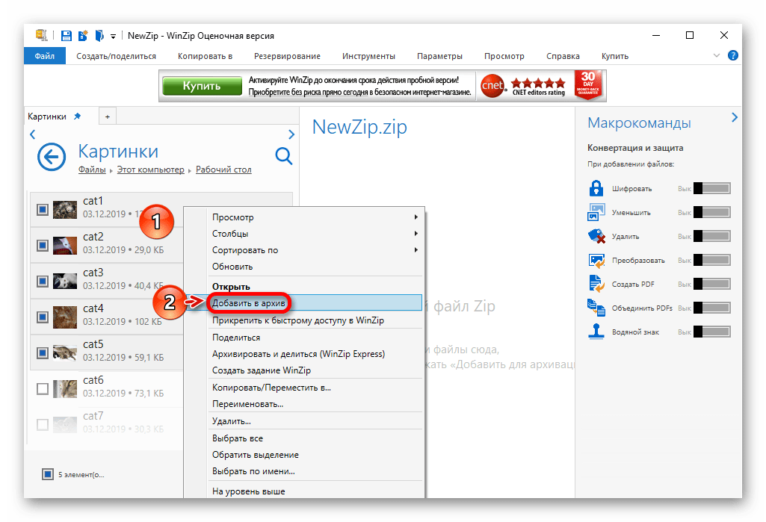Choose Обновить in the context menu

coord(315,267)
